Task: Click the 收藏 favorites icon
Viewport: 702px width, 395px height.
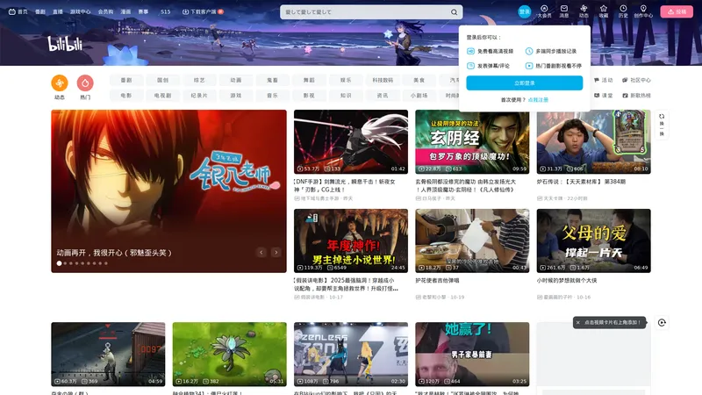Action: 603,11
